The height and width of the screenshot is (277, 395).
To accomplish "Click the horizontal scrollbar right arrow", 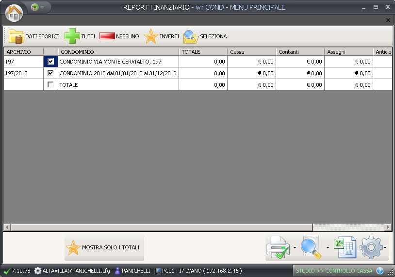I will coord(388,228).
